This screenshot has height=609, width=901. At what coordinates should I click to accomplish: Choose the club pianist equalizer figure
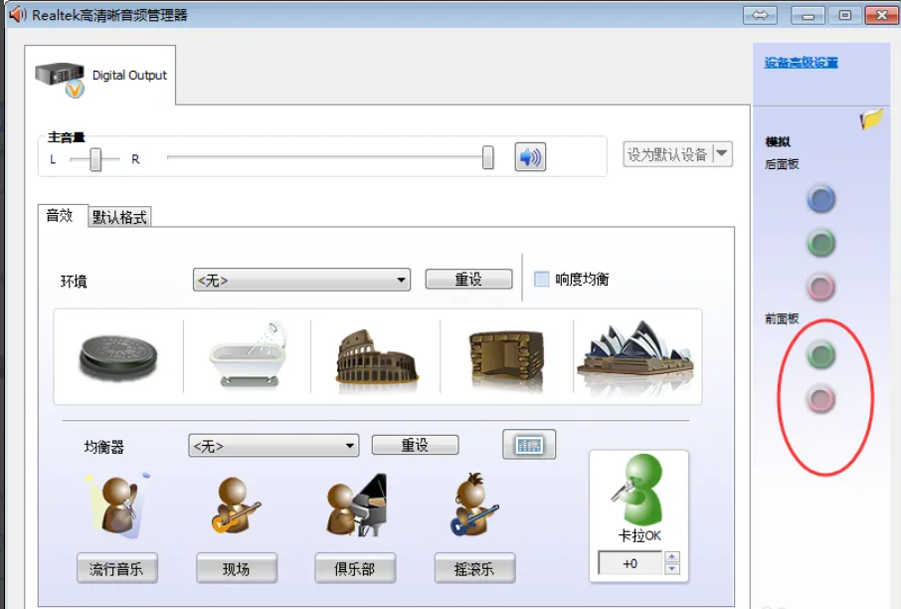[356, 507]
